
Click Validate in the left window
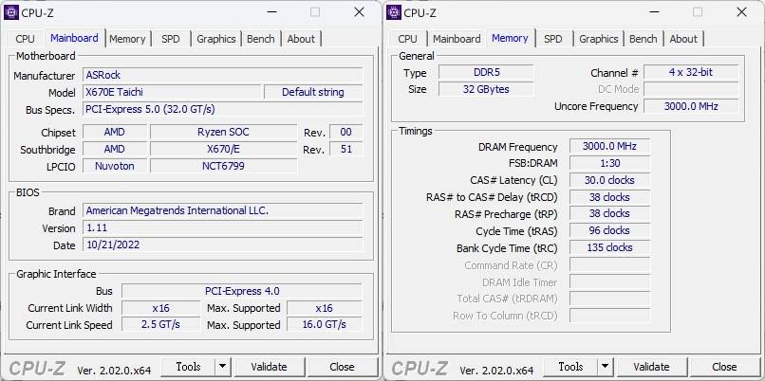pyautogui.click(x=269, y=367)
